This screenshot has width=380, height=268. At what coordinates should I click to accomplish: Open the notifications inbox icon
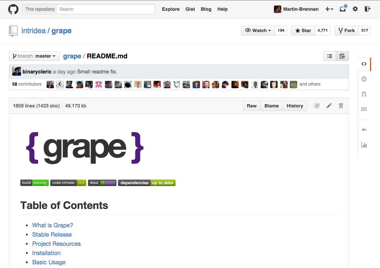pos(343,9)
